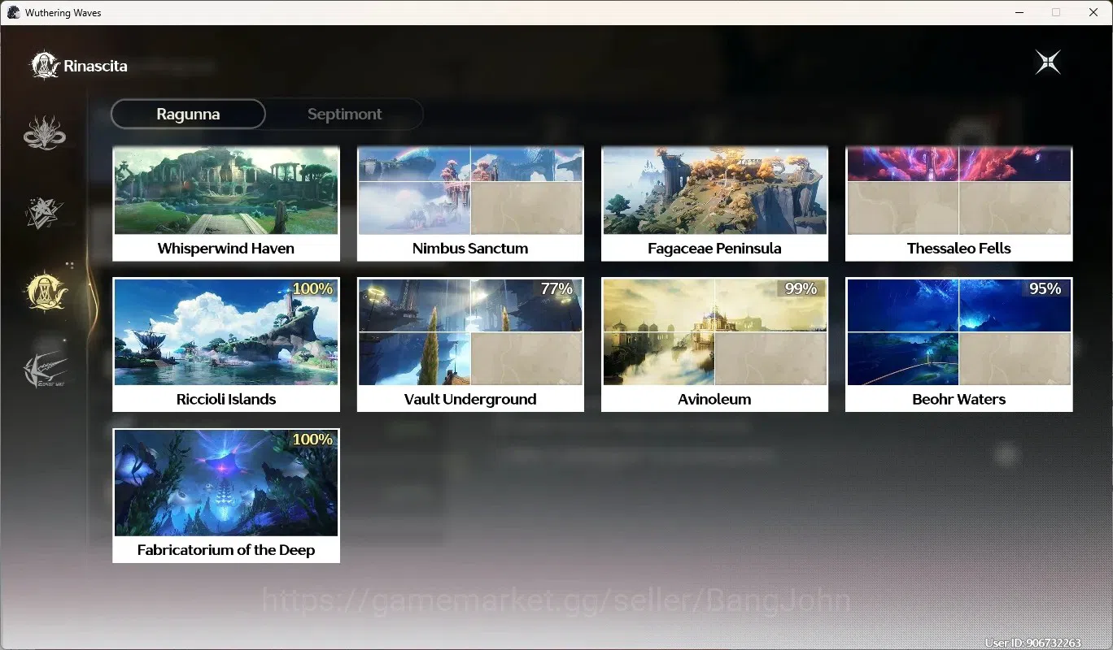Click the Wuthering Waves app icon in the title bar

[x=14, y=12]
